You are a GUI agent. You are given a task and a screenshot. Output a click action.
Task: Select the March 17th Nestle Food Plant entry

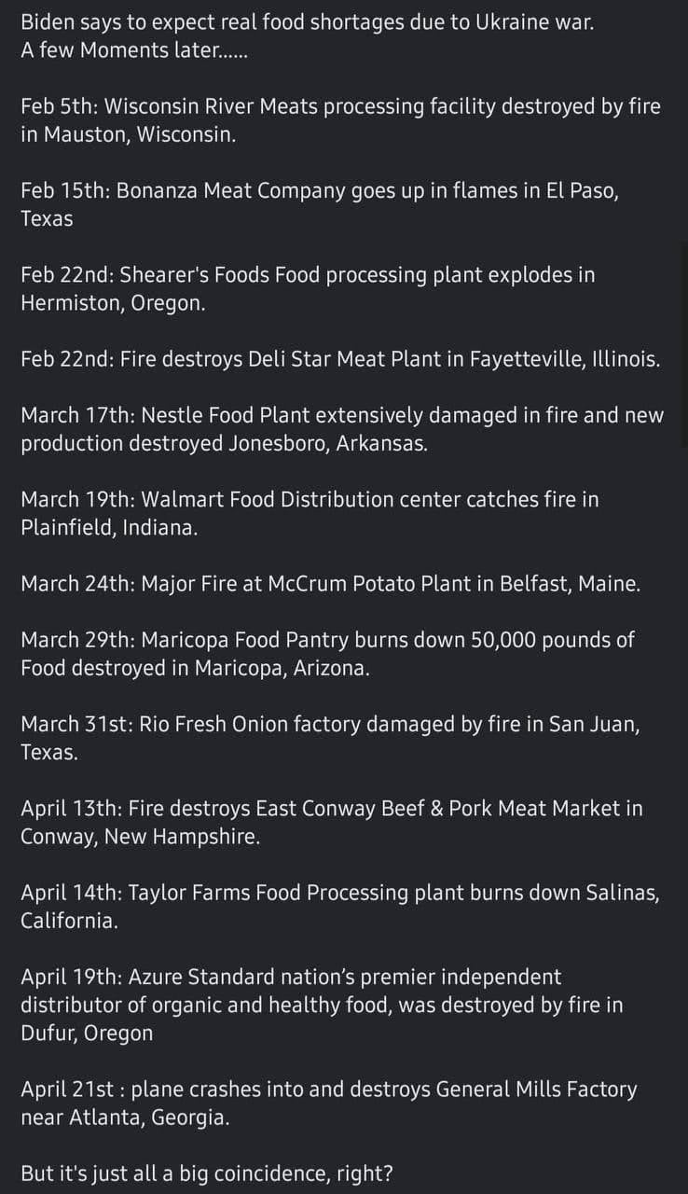pyautogui.click(x=342, y=415)
